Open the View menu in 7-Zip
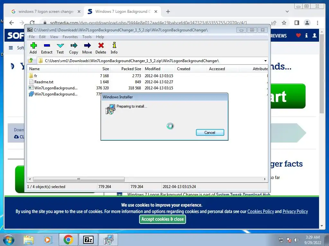Viewport: 329px width, 246px height. (x=54, y=37)
